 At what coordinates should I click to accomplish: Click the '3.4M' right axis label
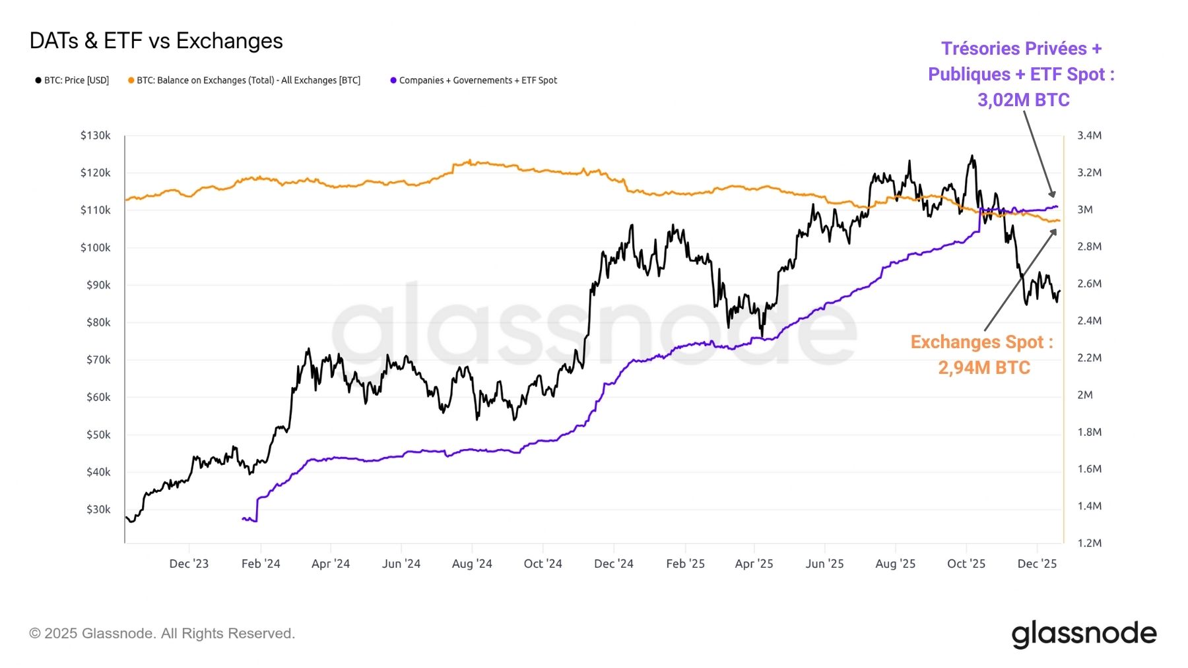click(x=1089, y=136)
